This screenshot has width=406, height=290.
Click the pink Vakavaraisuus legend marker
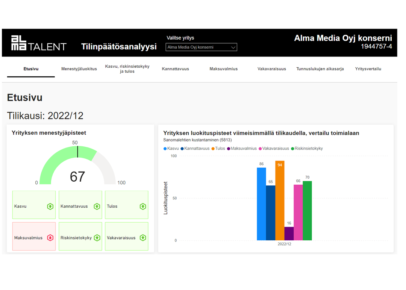[260, 149]
